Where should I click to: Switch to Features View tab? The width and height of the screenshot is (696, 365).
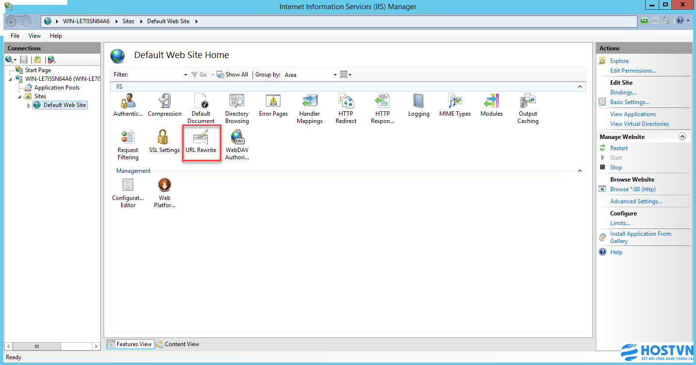130,344
